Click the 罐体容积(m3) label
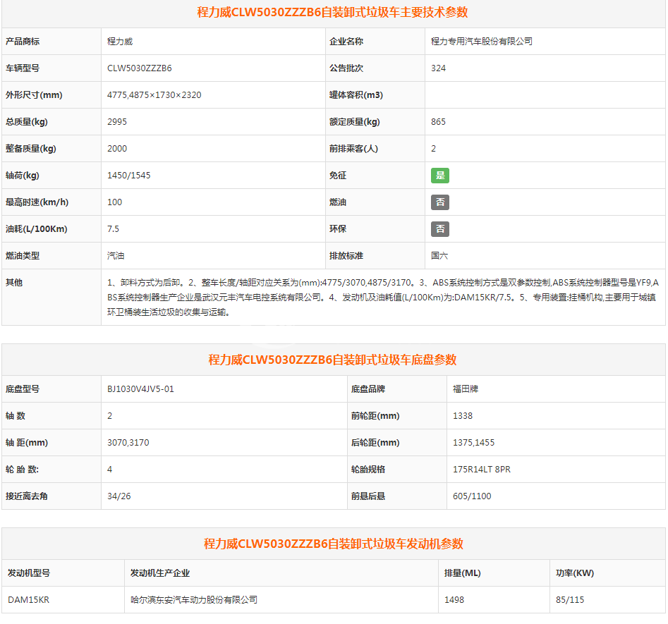This screenshot has width=668, height=624. click(356, 95)
